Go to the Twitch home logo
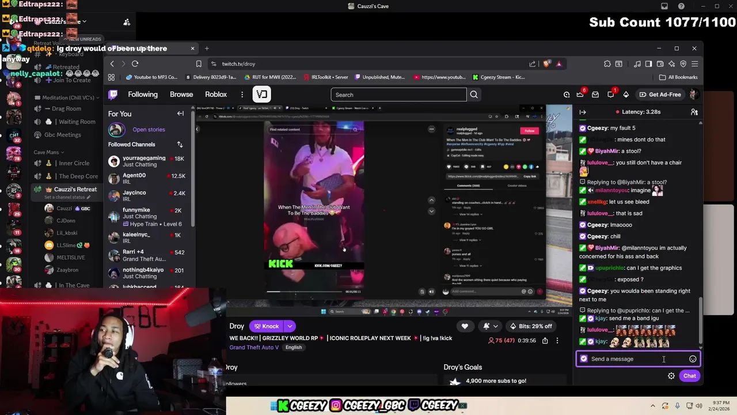 113,95
